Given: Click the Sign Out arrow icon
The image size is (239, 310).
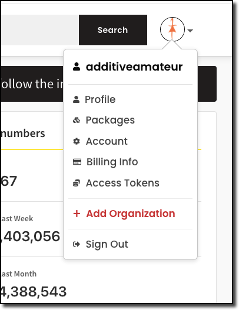Looking at the screenshot, I should [x=77, y=244].
